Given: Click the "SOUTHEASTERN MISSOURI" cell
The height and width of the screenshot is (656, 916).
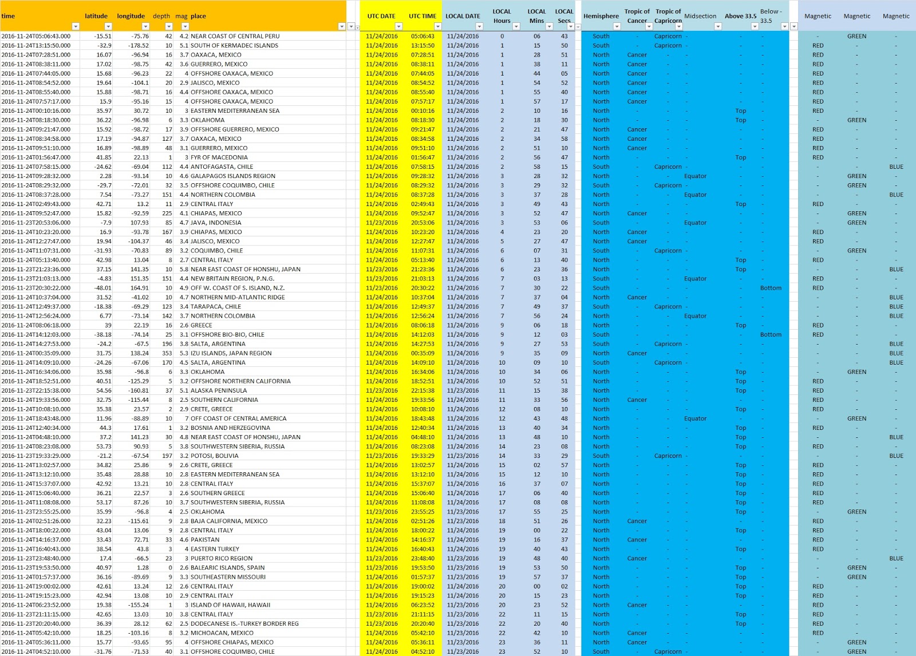Looking at the screenshot, I should [x=268, y=577].
